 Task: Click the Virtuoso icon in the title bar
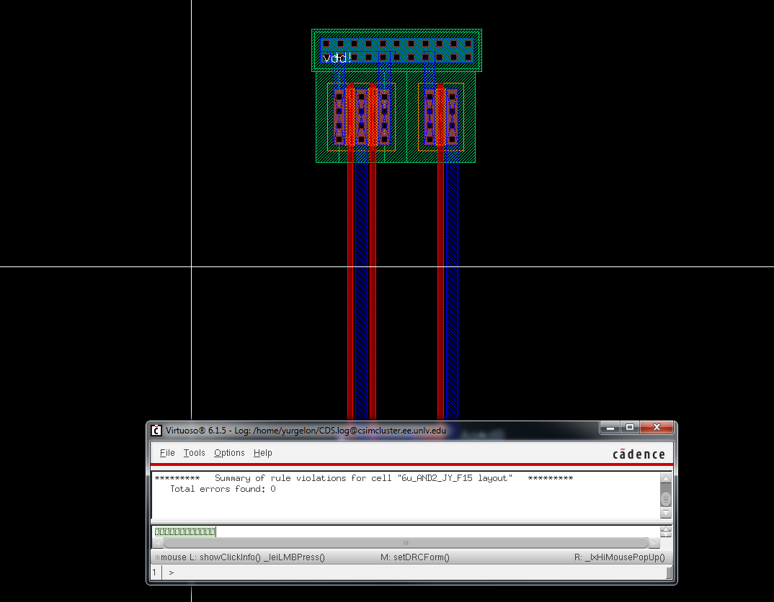(x=156, y=431)
